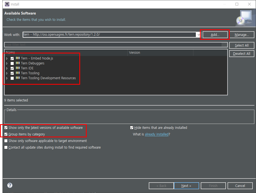This screenshot has width=256, height=193.
Task: Click the type filter text field
Action: (x=116, y=44)
